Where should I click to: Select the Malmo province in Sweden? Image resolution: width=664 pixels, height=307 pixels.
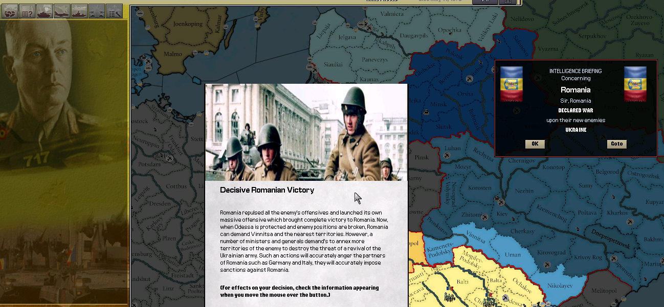172,54
